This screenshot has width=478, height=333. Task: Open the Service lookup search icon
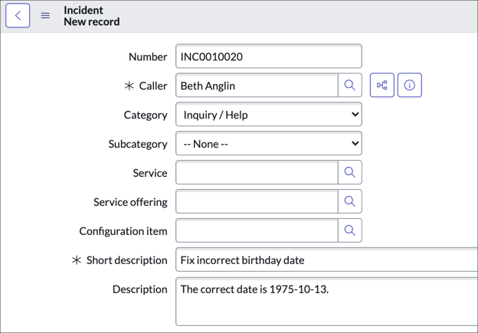349,172
